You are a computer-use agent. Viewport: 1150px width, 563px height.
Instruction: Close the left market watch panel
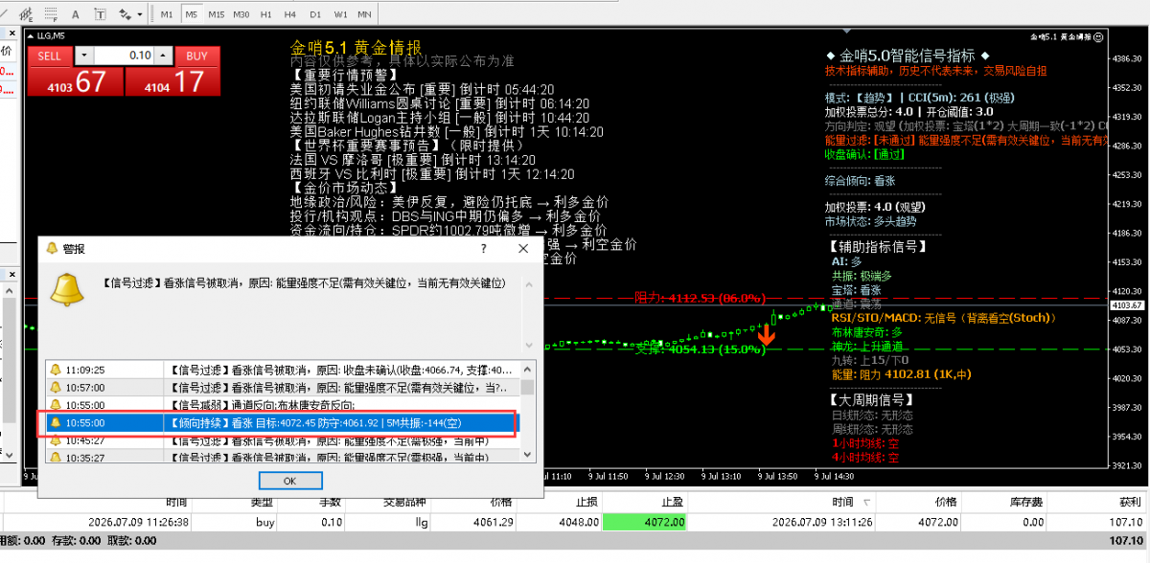pos(12,34)
